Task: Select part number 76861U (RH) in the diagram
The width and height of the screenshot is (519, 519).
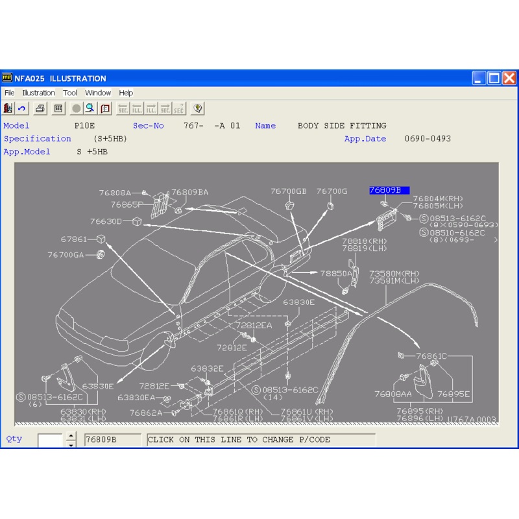Action: [307, 411]
